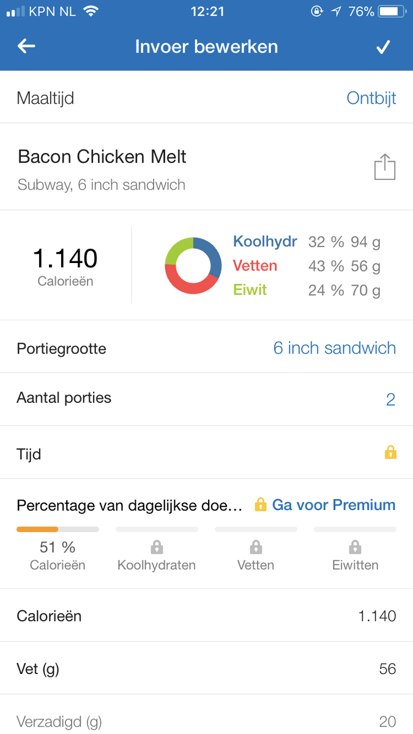Tap the Koolhydr macro label

coord(265,242)
